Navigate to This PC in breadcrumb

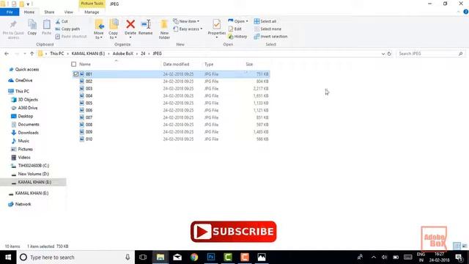(x=57, y=54)
